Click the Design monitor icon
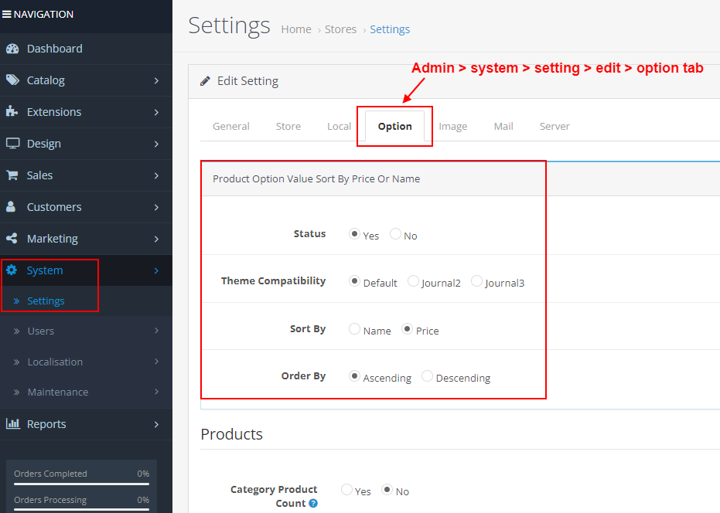720x513 pixels. click(x=14, y=143)
